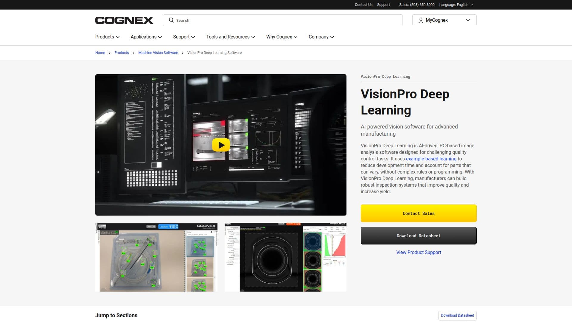Expand the Support navigation menu
This screenshot has height=322, width=572.
(184, 37)
